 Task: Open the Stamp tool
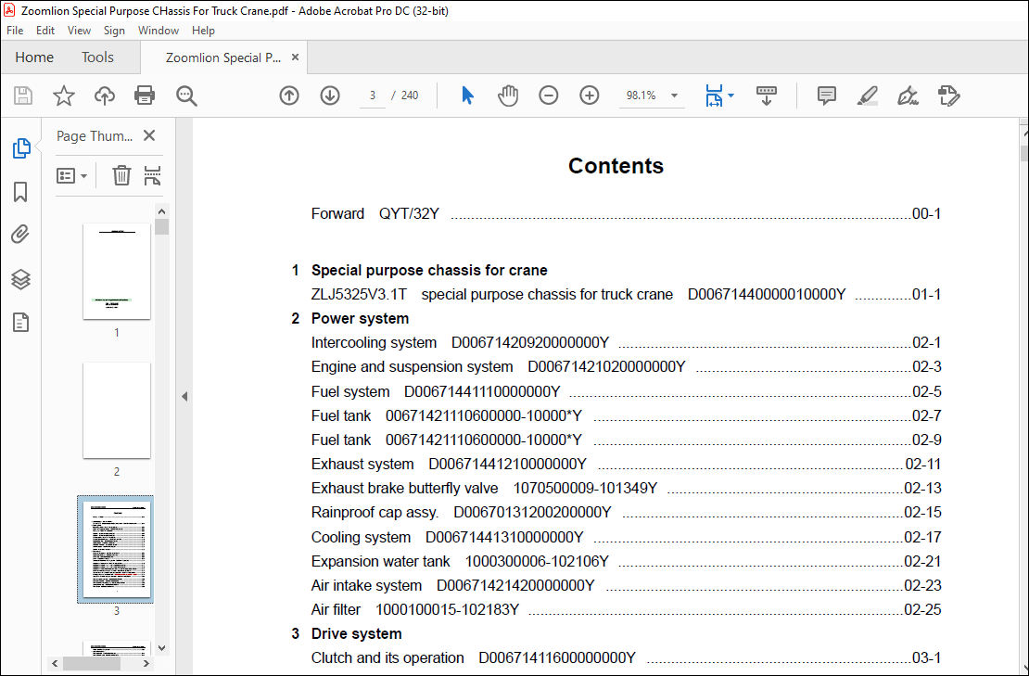949,96
